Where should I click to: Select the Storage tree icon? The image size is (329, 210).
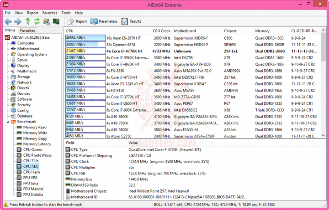(x=13, y=77)
